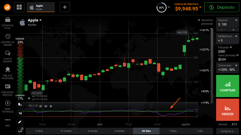Increase the amount with plus
Image resolution: width=241 pixels, height=135 pixels.
tap(233, 30)
